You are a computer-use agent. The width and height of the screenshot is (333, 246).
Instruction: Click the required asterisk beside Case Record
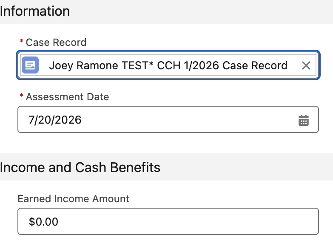(21, 41)
